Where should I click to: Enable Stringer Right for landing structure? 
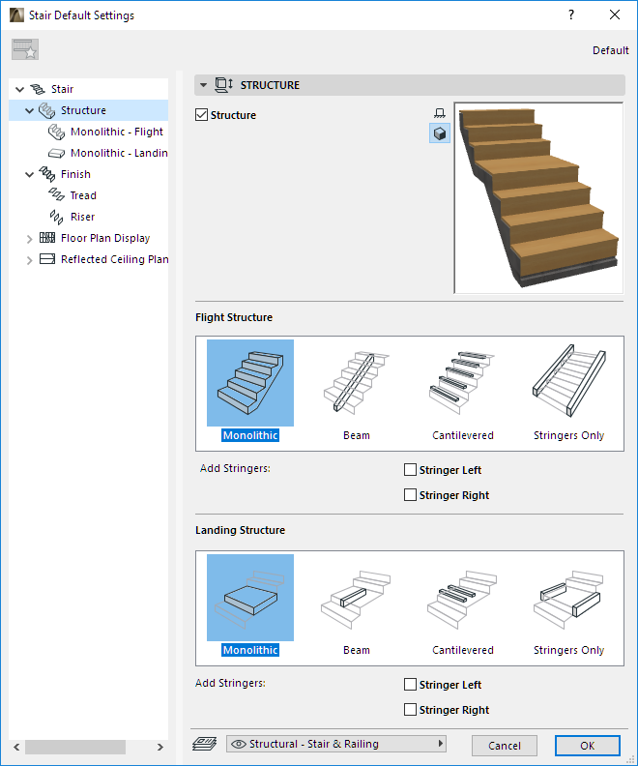[410, 709]
